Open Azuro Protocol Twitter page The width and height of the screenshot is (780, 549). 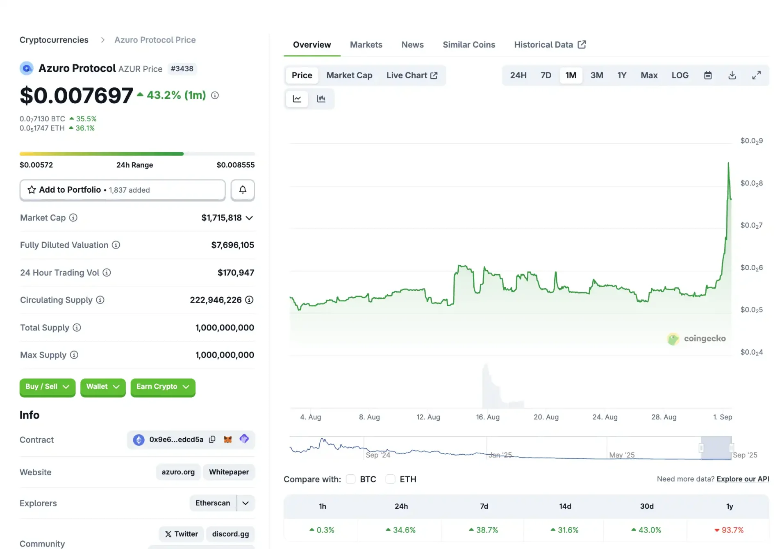point(181,534)
